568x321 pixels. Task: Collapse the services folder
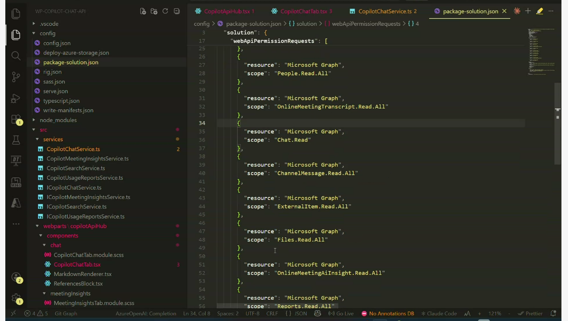click(x=53, y=139)
